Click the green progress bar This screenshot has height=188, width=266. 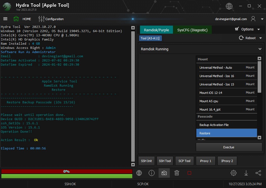tap(67, 176)
